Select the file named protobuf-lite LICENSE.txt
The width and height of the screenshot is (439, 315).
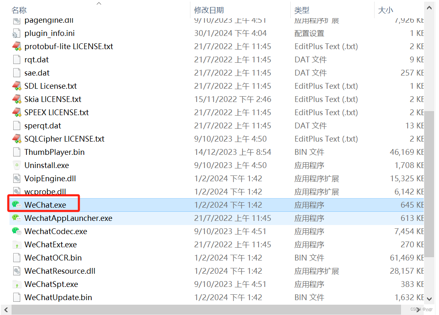[x=69, y=47]
